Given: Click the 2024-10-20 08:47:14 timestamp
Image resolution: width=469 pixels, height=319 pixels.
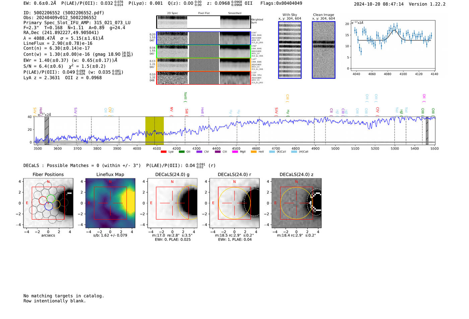Looking at the screenshot, I should 379,4.
